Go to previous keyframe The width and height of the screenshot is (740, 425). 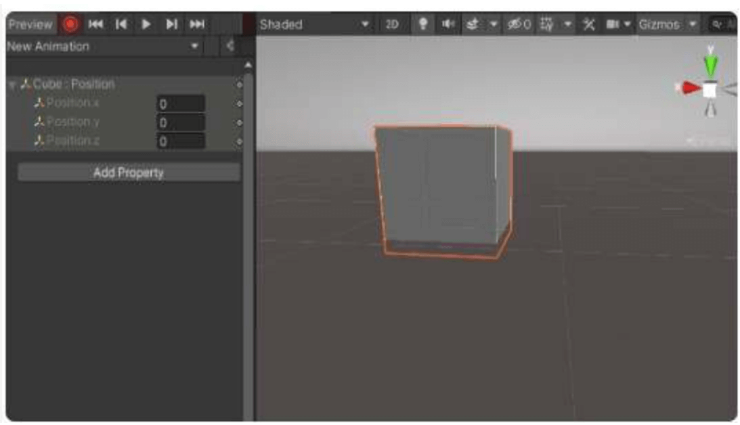click(121, 24)
